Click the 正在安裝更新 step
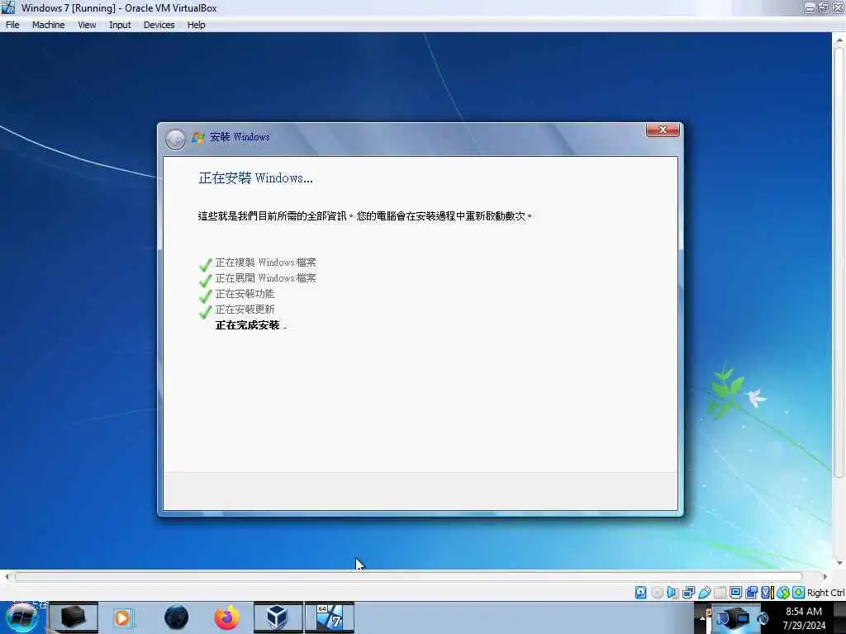The width and height of the screenshot is (846, 634). pyautogui.click(x=245, y=310)
